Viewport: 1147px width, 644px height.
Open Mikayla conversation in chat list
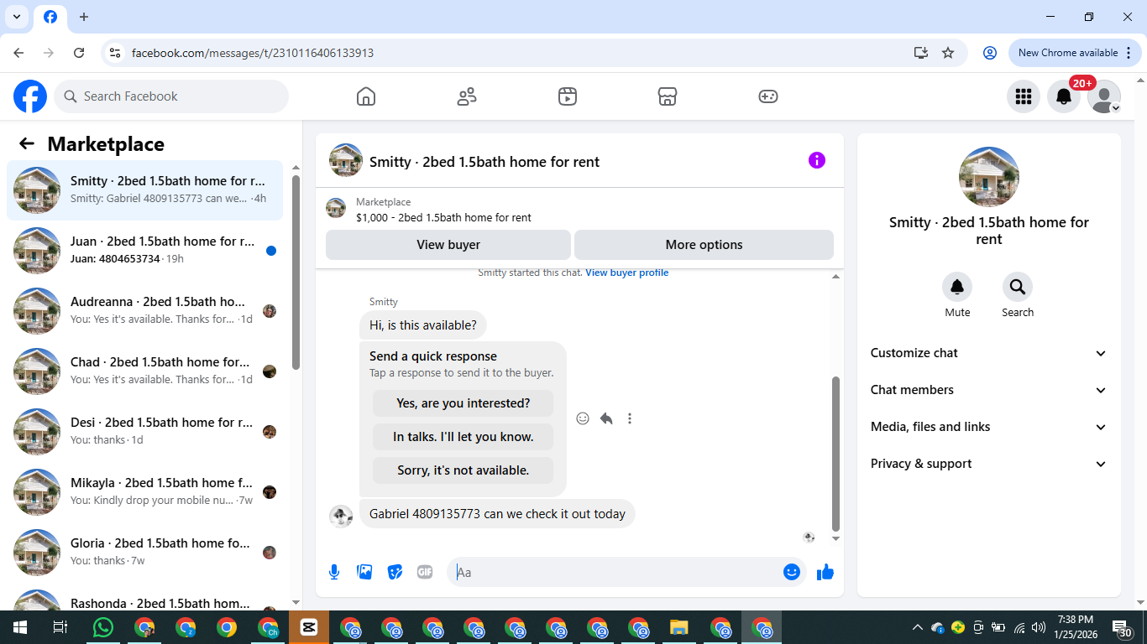pyautogui.click(x=145, y=492)
